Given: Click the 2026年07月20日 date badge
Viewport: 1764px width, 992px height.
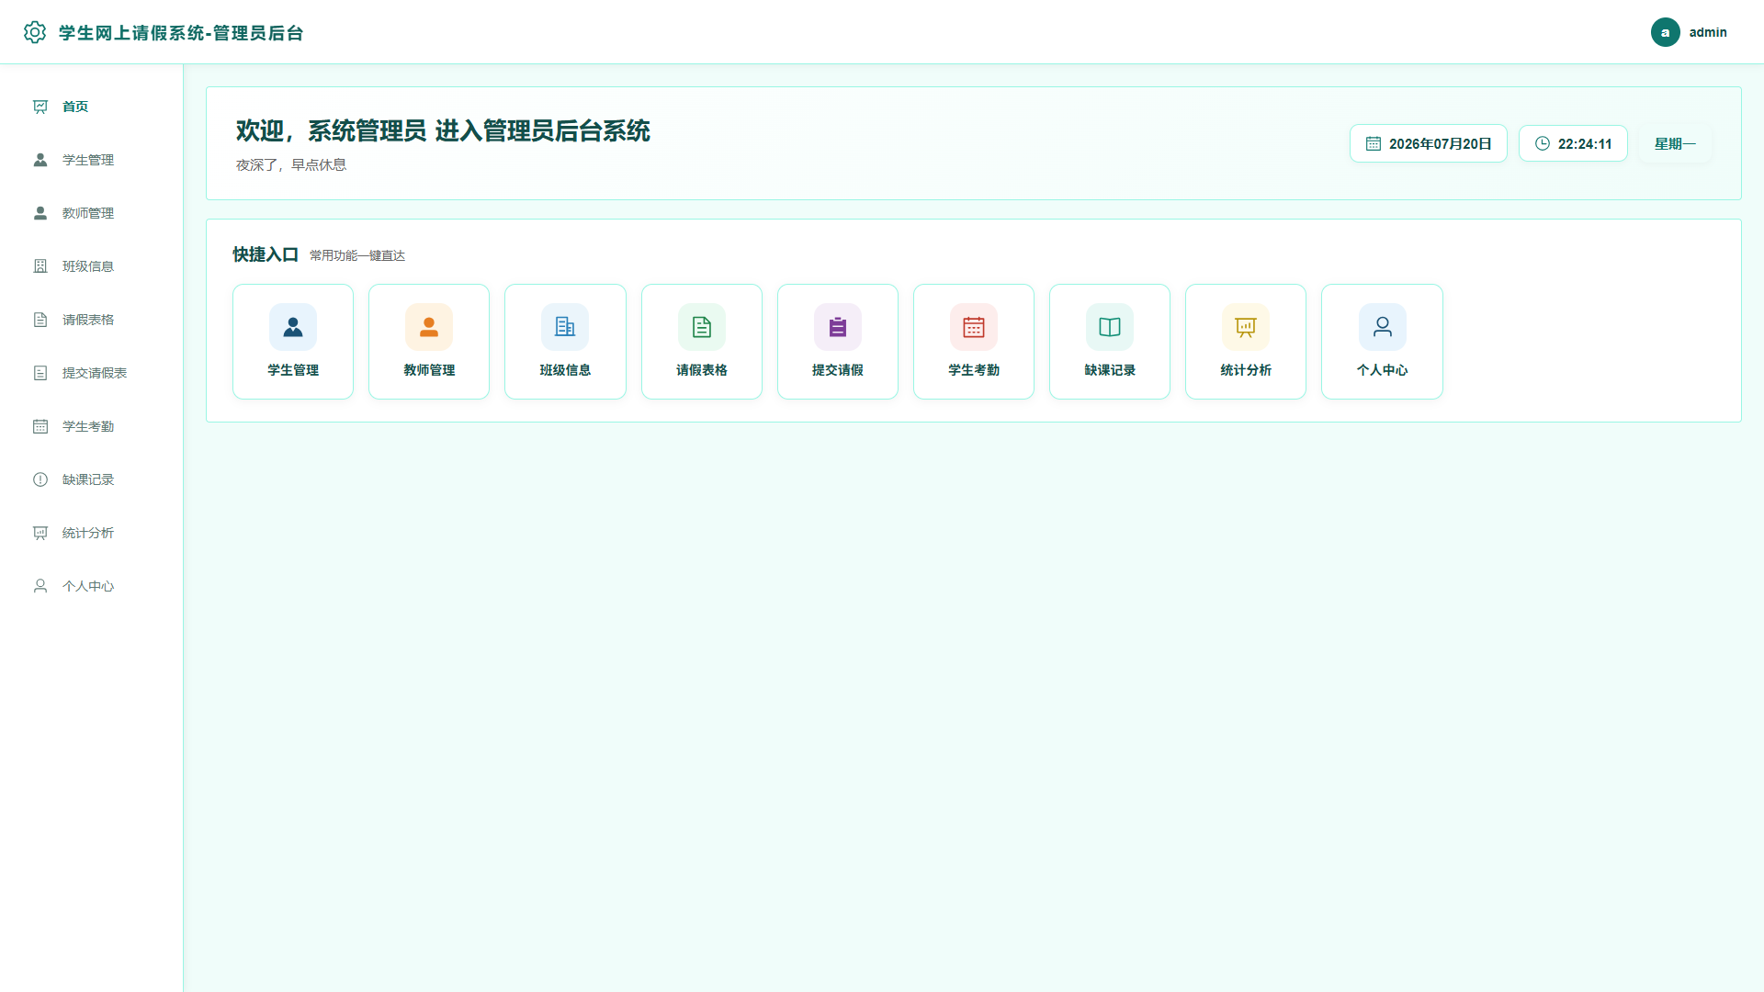Looking at the screenshot, I should (1428, 143).
